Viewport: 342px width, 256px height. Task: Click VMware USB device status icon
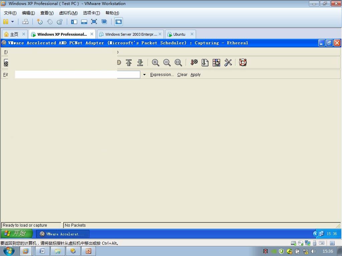315,243
